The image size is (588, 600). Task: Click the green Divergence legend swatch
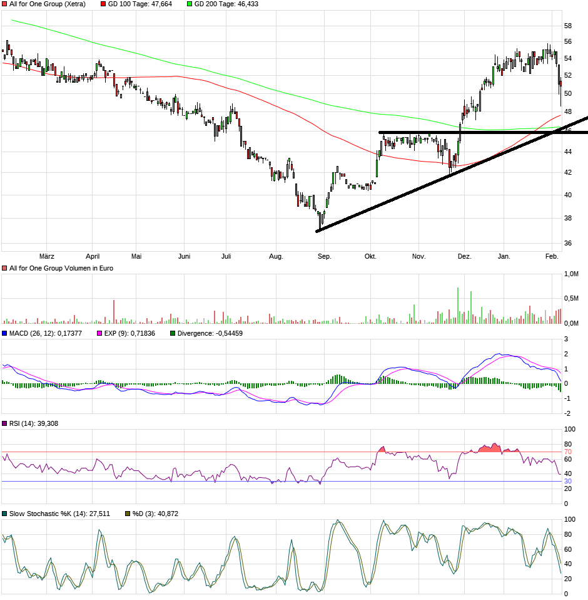pyautogui.click(x=173, y=334)
